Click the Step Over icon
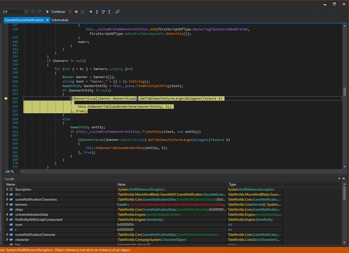This screenshot has width=349, height=253. pyautogui.click(x=103, y=11)
